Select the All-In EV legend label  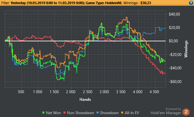tap(132, 113)
